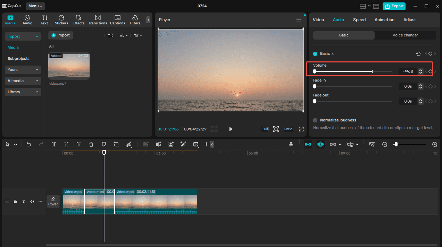Start voiceover recording with microphone icon
This screenshot has height=247, width=442.
291,144
